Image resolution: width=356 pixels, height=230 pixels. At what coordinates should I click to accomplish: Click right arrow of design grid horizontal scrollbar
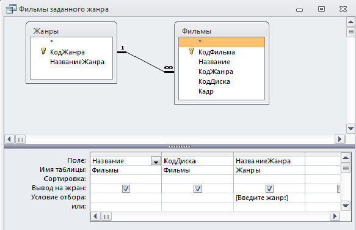coord(335,216)
